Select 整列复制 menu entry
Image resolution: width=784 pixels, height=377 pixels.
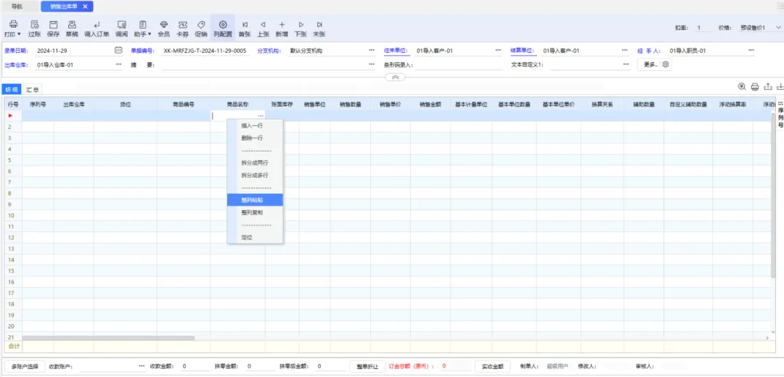pos(255,212)
